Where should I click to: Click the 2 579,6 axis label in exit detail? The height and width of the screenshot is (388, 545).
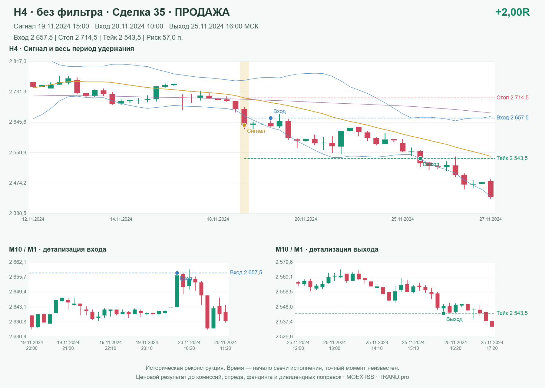click(284, 262)
